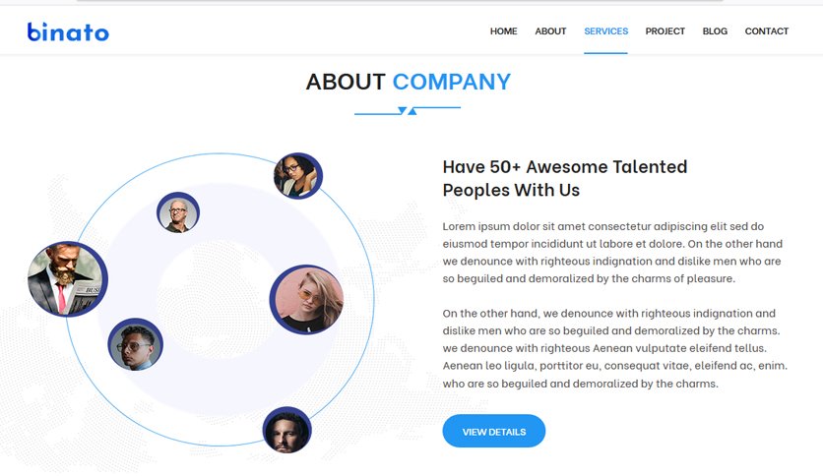Click the bald older man's avatar
Image resolution: width=823 pixels, height=476 pixels.
click(178, 212)
